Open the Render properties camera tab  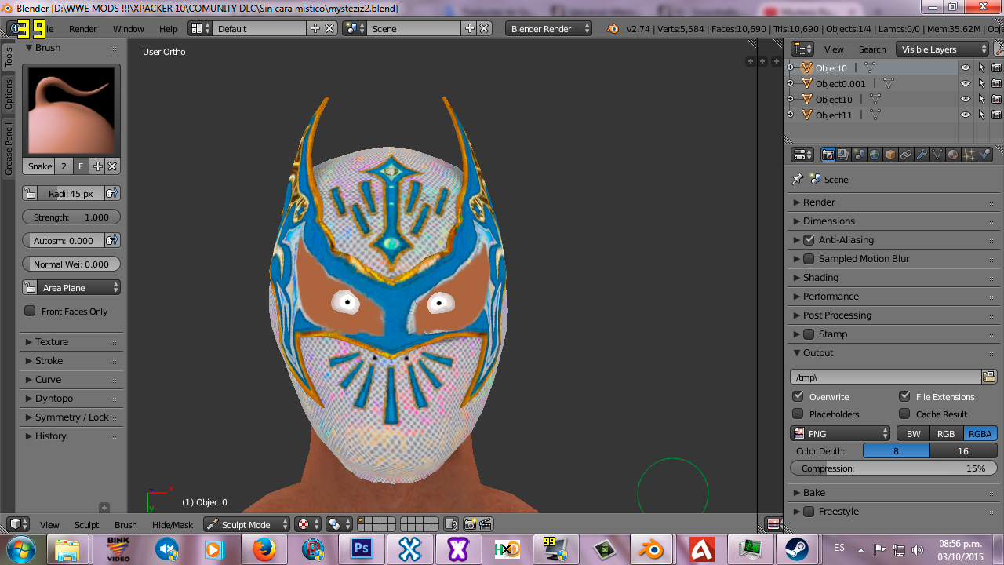point(828,155)
